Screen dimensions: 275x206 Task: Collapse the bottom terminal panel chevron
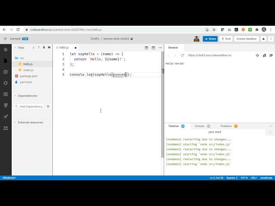point(271,126)
